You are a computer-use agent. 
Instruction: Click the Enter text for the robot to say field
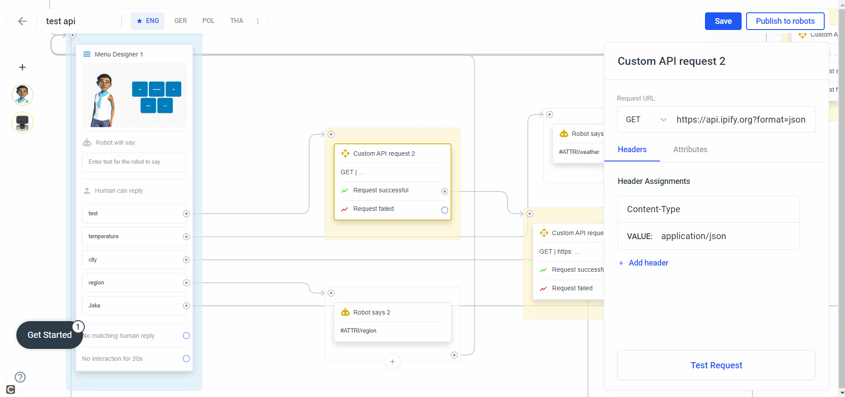click(134, 162)
